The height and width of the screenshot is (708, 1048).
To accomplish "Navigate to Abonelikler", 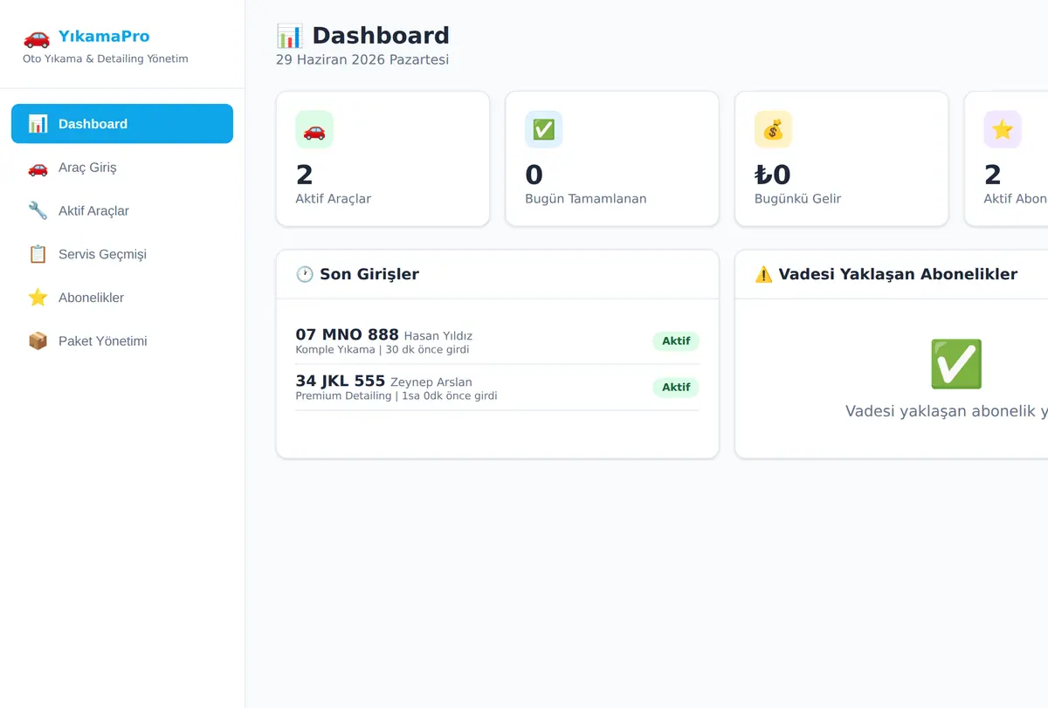I will pos(122,298).
